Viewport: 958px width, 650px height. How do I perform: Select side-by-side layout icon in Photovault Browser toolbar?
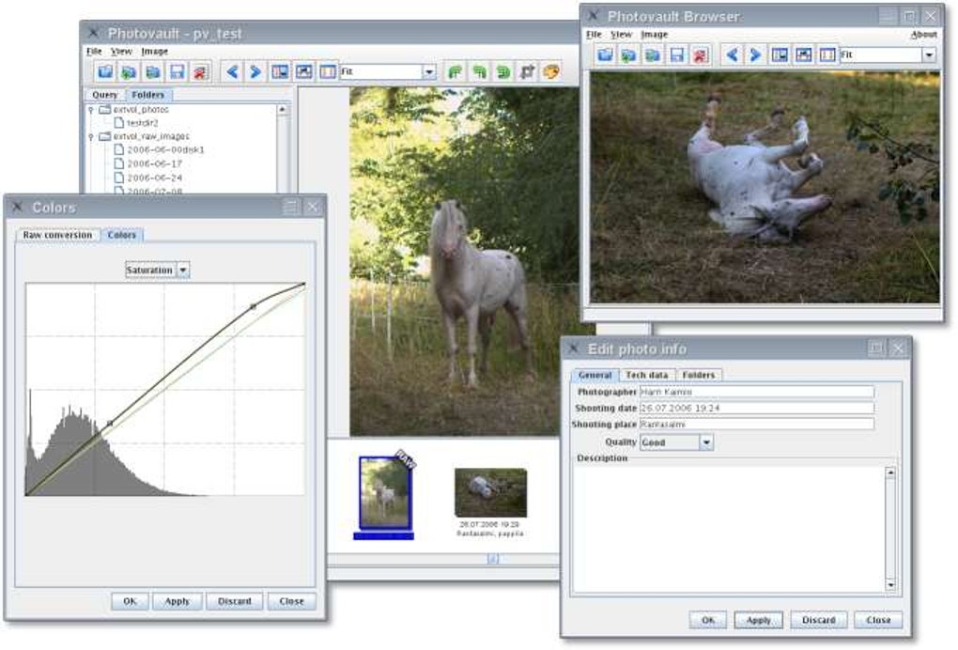tap(780, 55)
